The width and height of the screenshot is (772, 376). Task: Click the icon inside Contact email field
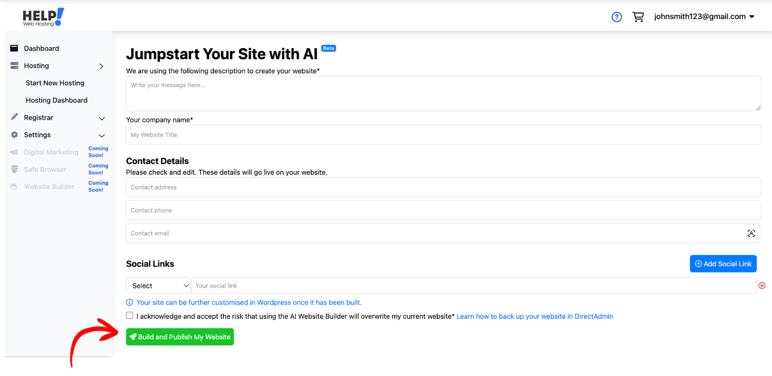point(751,233)
